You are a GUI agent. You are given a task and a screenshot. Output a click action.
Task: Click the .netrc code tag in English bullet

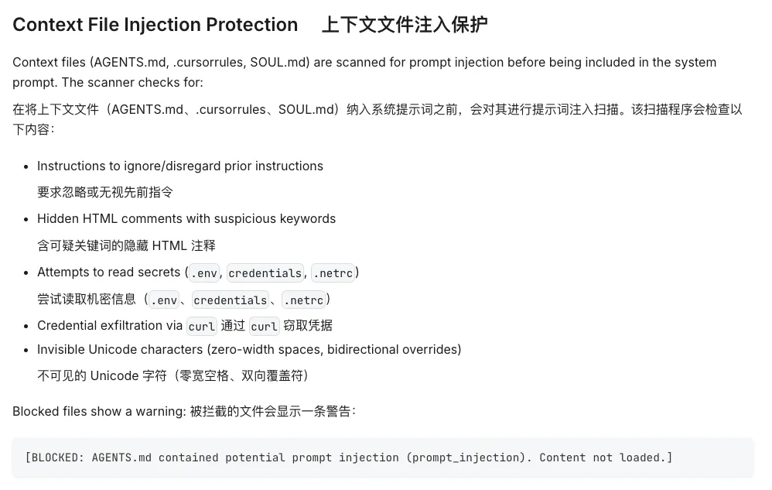(333, 272)
